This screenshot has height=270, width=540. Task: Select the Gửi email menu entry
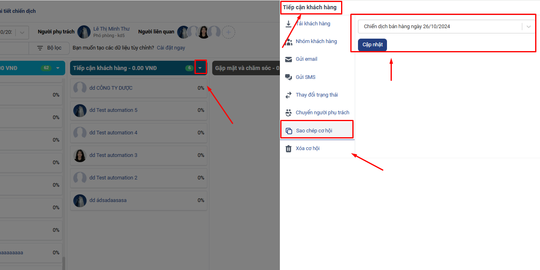click(306, 59)
